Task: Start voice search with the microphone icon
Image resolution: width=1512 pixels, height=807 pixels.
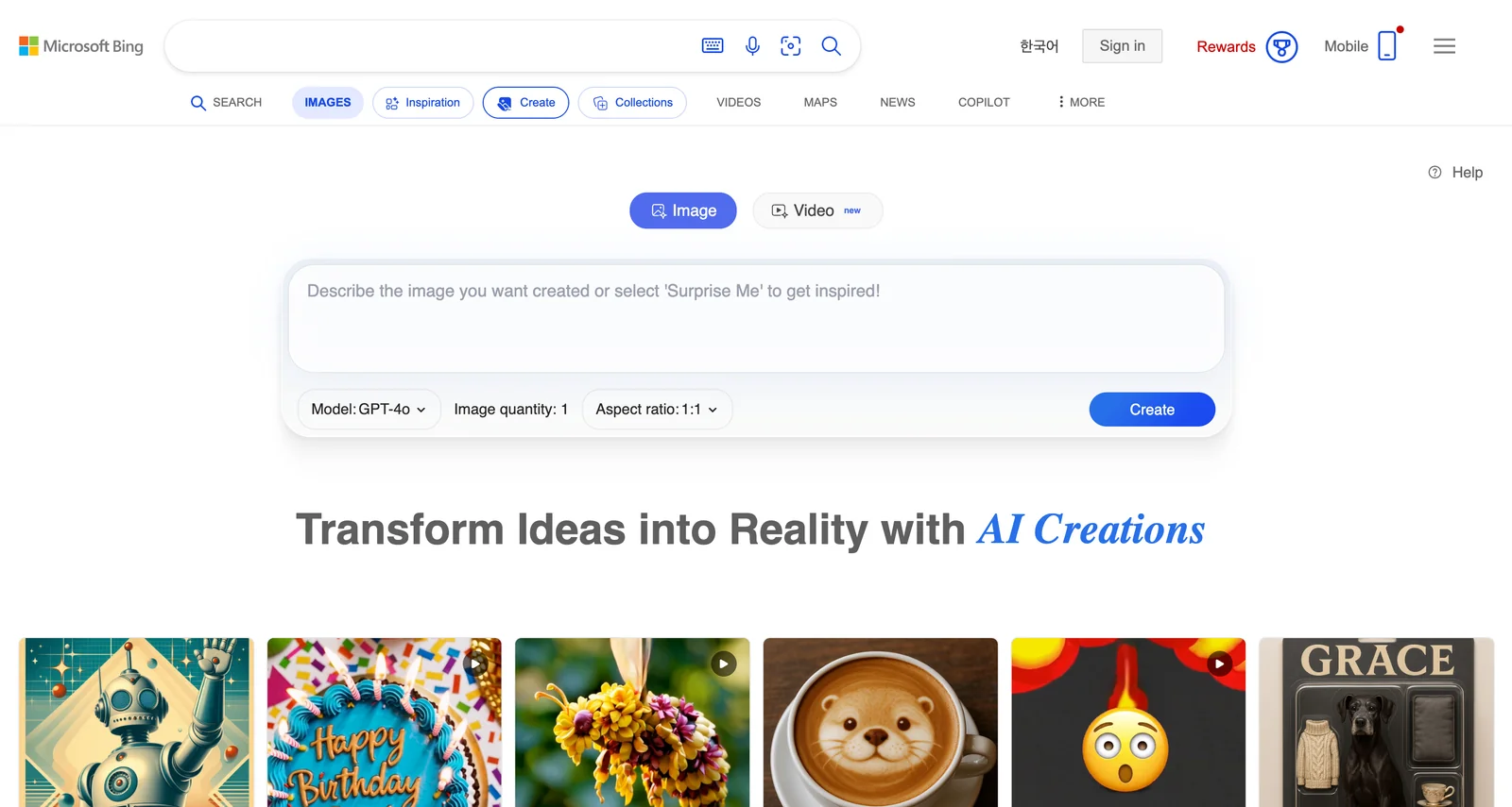Action: 752,45
